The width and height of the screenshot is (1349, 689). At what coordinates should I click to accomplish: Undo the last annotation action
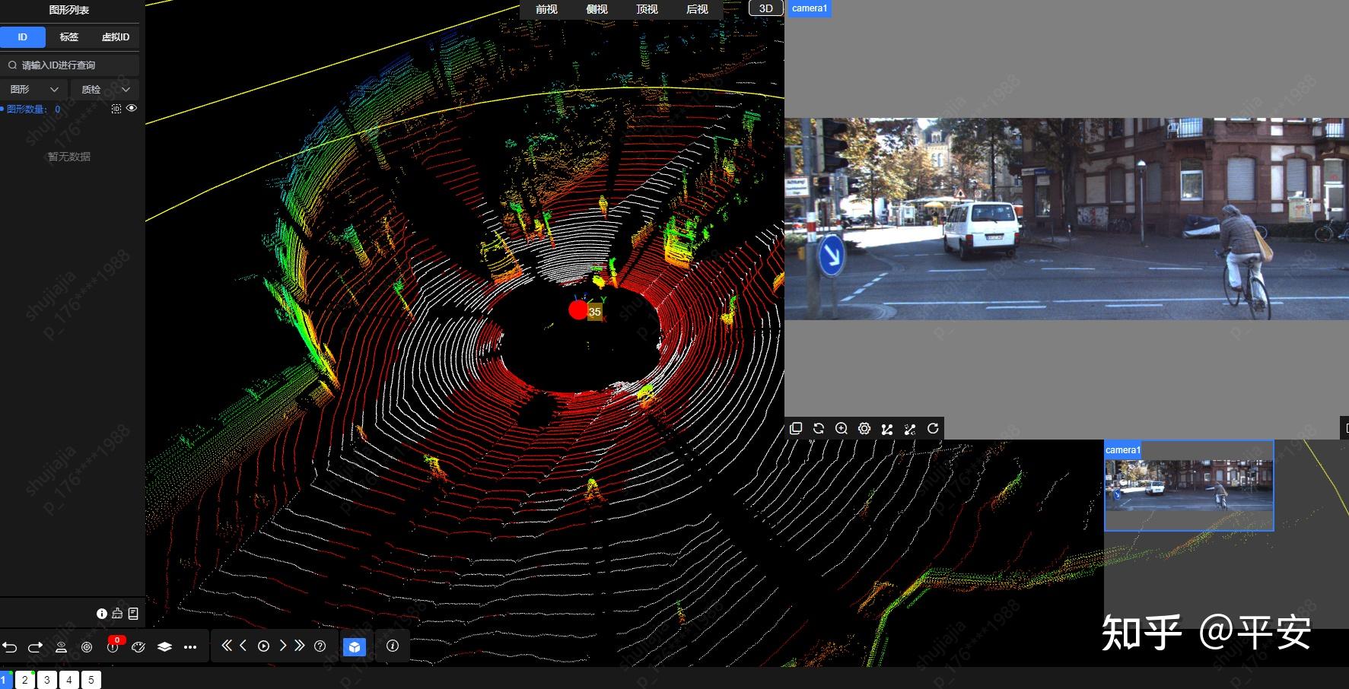[10, 647]
